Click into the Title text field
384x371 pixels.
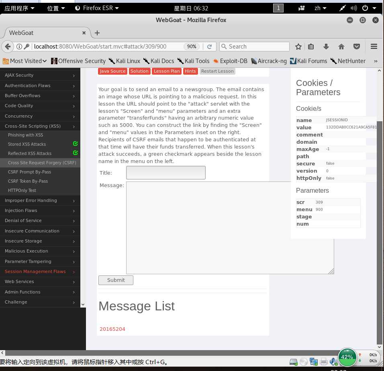[x=166, y=173]
